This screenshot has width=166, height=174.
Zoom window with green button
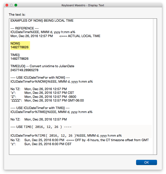16,5
